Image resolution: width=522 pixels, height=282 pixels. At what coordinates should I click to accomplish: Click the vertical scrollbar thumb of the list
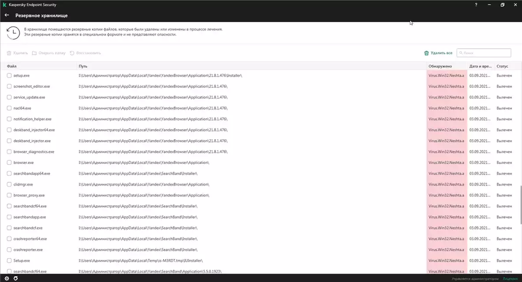click(x=521, y=204)
